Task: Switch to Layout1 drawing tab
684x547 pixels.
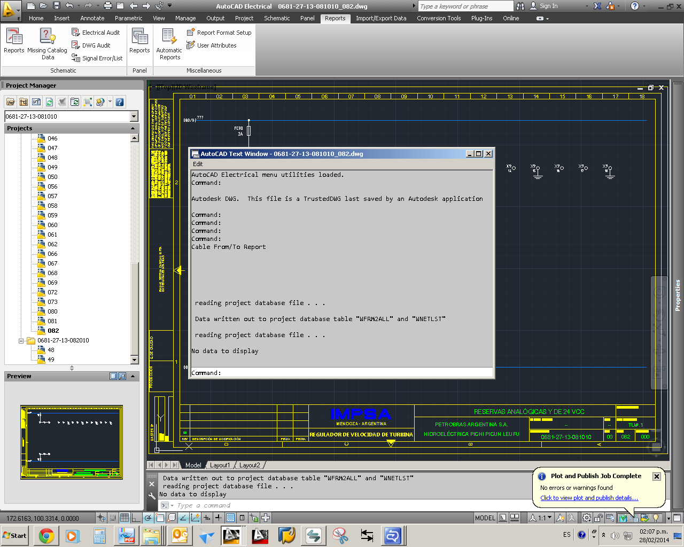Action: [x=220, y=465]
